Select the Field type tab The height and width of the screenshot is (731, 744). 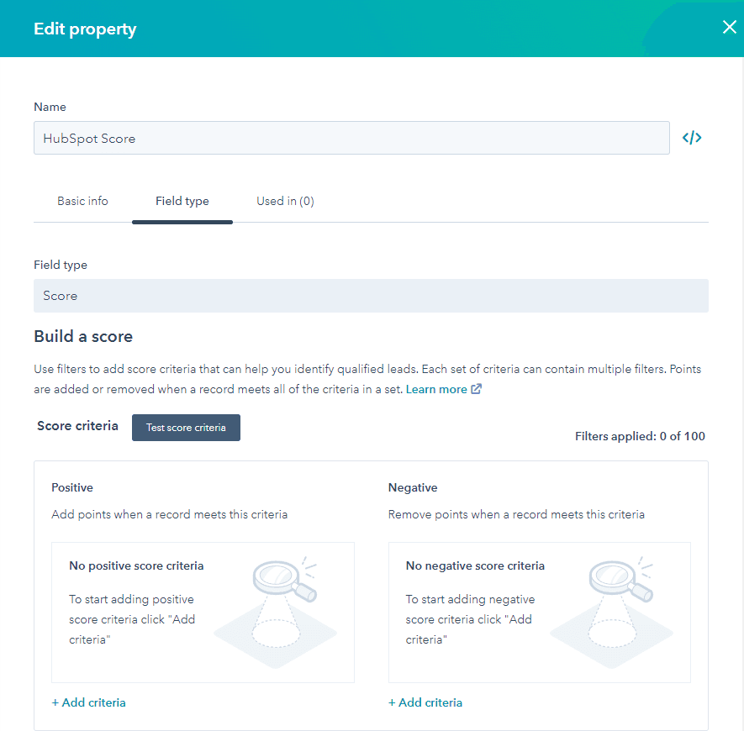[182, 201]
